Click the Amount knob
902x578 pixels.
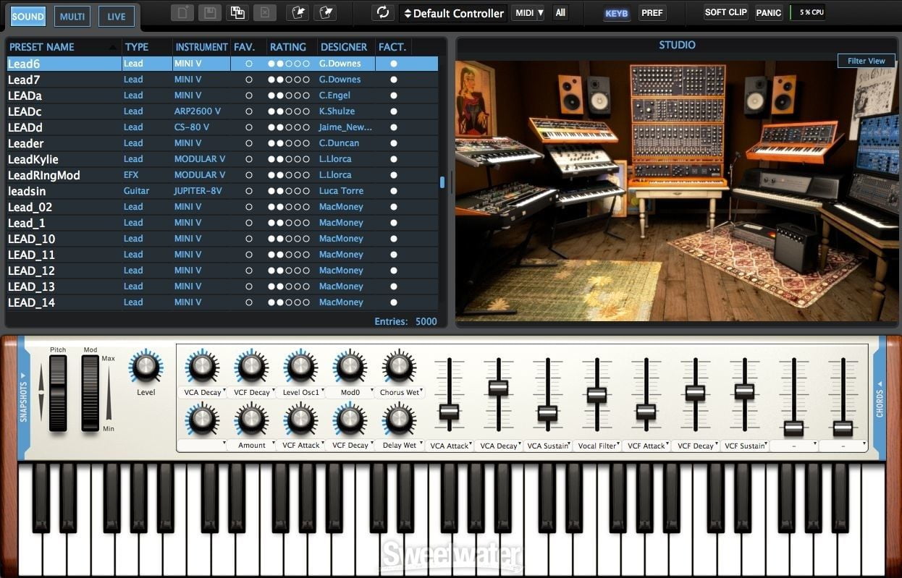point(252,420)
